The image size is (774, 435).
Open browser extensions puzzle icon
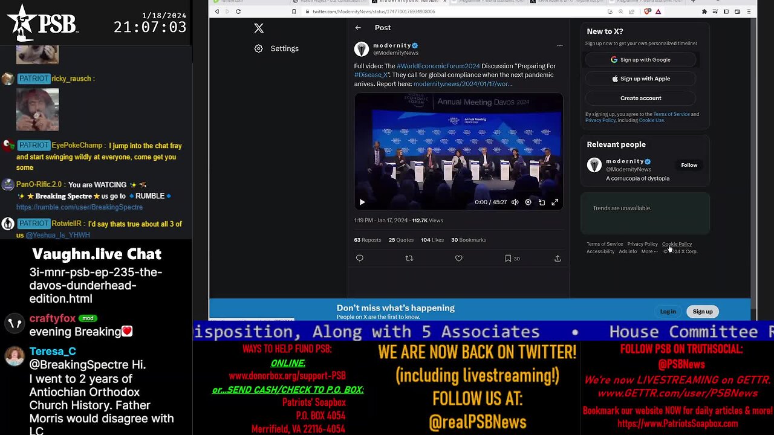(704, 11)
